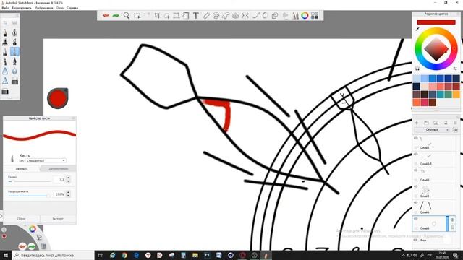Toggle visibility of the Слой1 layer
Viewport: 463px width, 260px height.
click(x=416, y=186)
